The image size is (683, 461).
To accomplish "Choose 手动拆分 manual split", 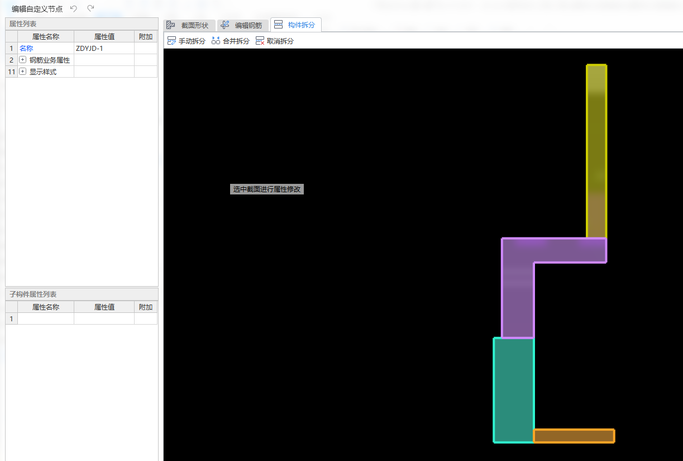I will (187, 41).
